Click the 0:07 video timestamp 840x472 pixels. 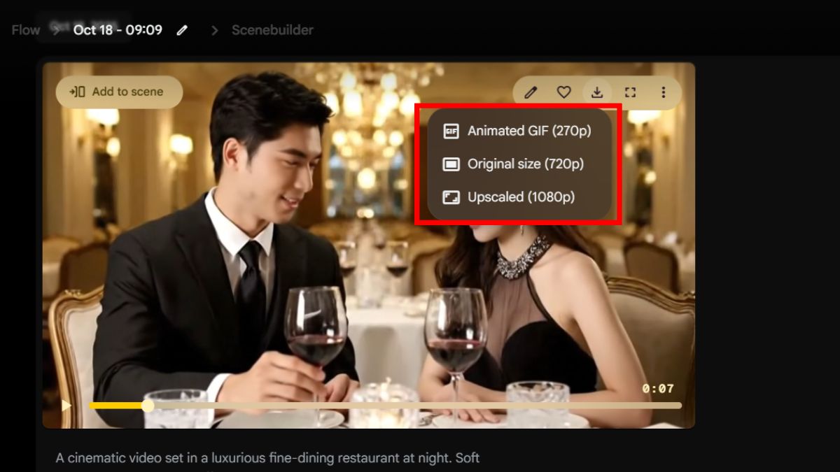(x=657, y=389)
